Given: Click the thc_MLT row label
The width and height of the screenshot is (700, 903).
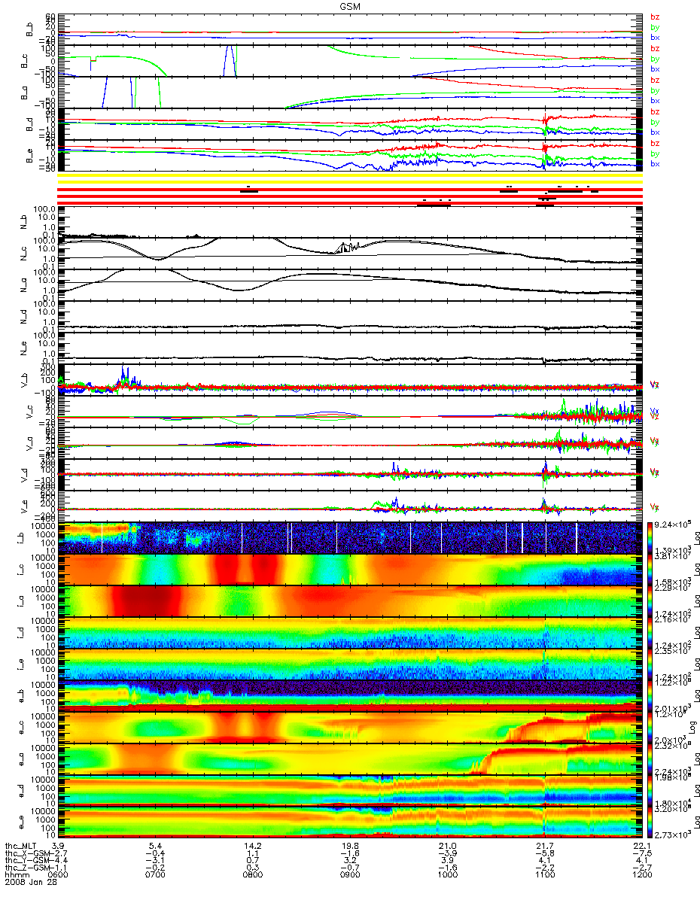Looking at the screenshot, I should 21,847.
